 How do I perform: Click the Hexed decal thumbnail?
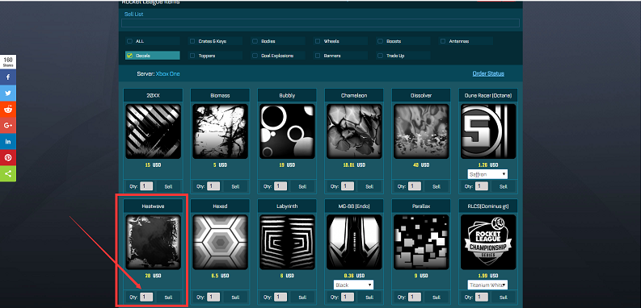pyautogui.click(x=220, y=243)
